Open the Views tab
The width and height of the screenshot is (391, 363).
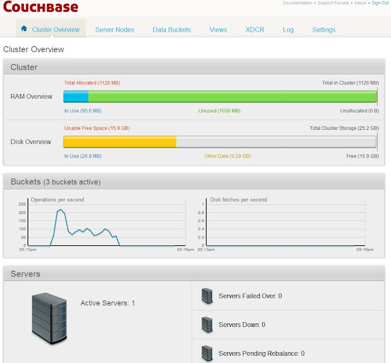point(218,30)
